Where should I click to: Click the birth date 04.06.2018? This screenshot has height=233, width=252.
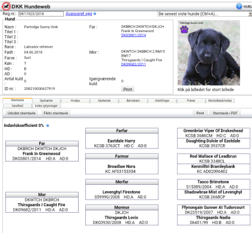33,52
